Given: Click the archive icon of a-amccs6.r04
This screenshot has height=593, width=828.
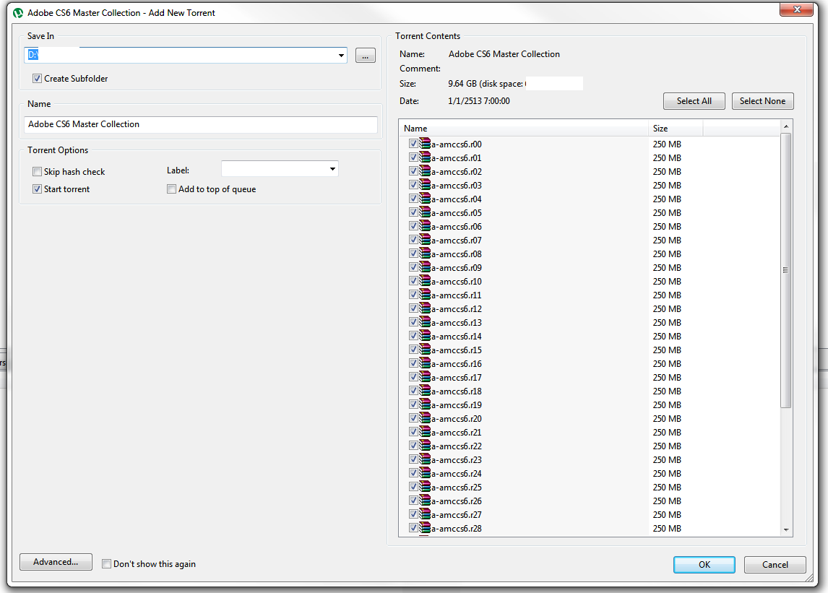Looking at the screenshot, I should pos(425,199).
